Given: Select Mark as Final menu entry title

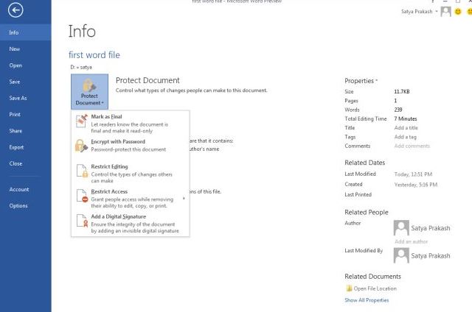Looking at the screenshot, I should pyautogui.click(x=106, y=116).
